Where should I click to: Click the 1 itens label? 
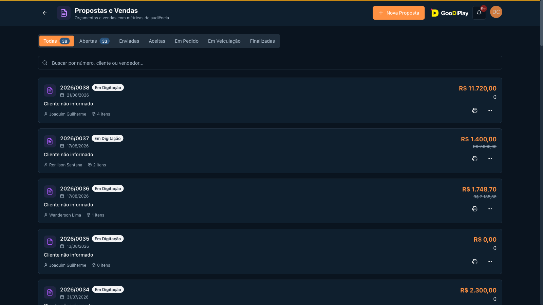[x=98, y=215]
